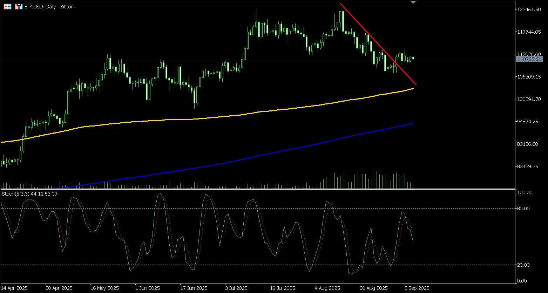Click the '30 Apr 2025' date label
This screenshot has width=548, height=293.
coord(59,288)
